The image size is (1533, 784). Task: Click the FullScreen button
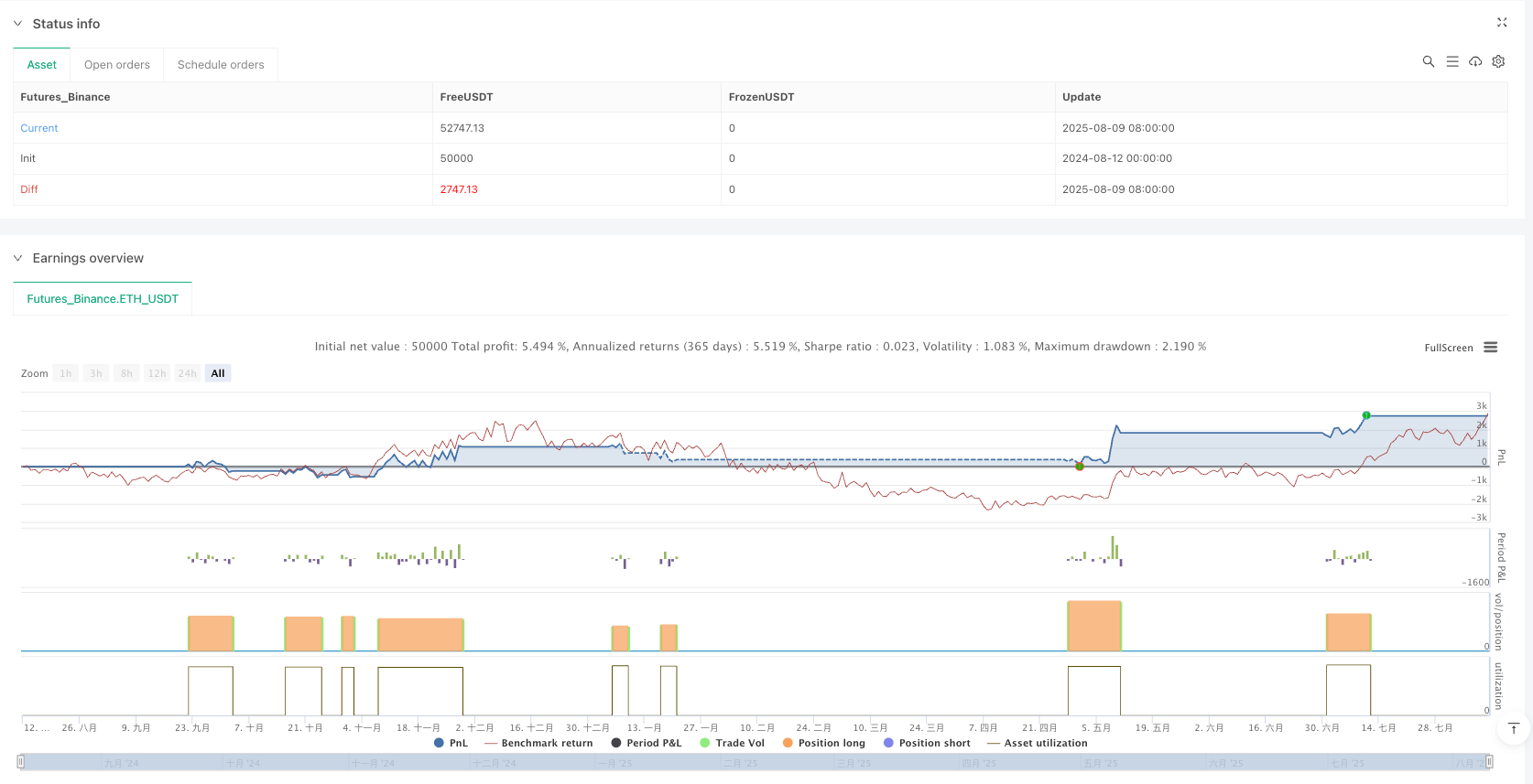pos(1448,348)
